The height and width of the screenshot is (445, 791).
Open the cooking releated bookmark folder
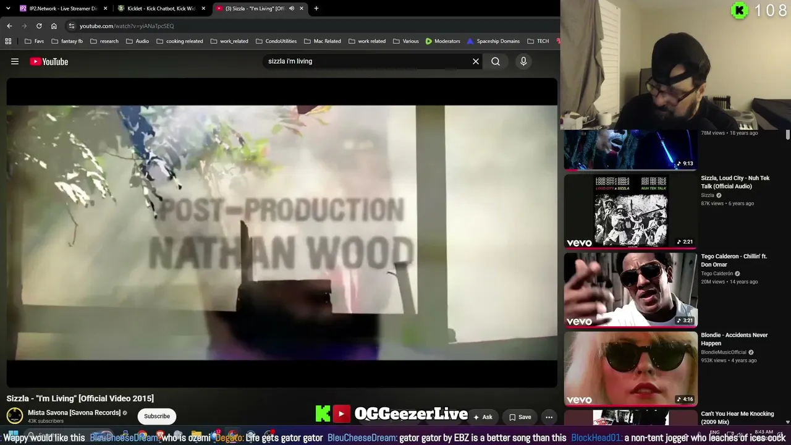tap(179, 41)
